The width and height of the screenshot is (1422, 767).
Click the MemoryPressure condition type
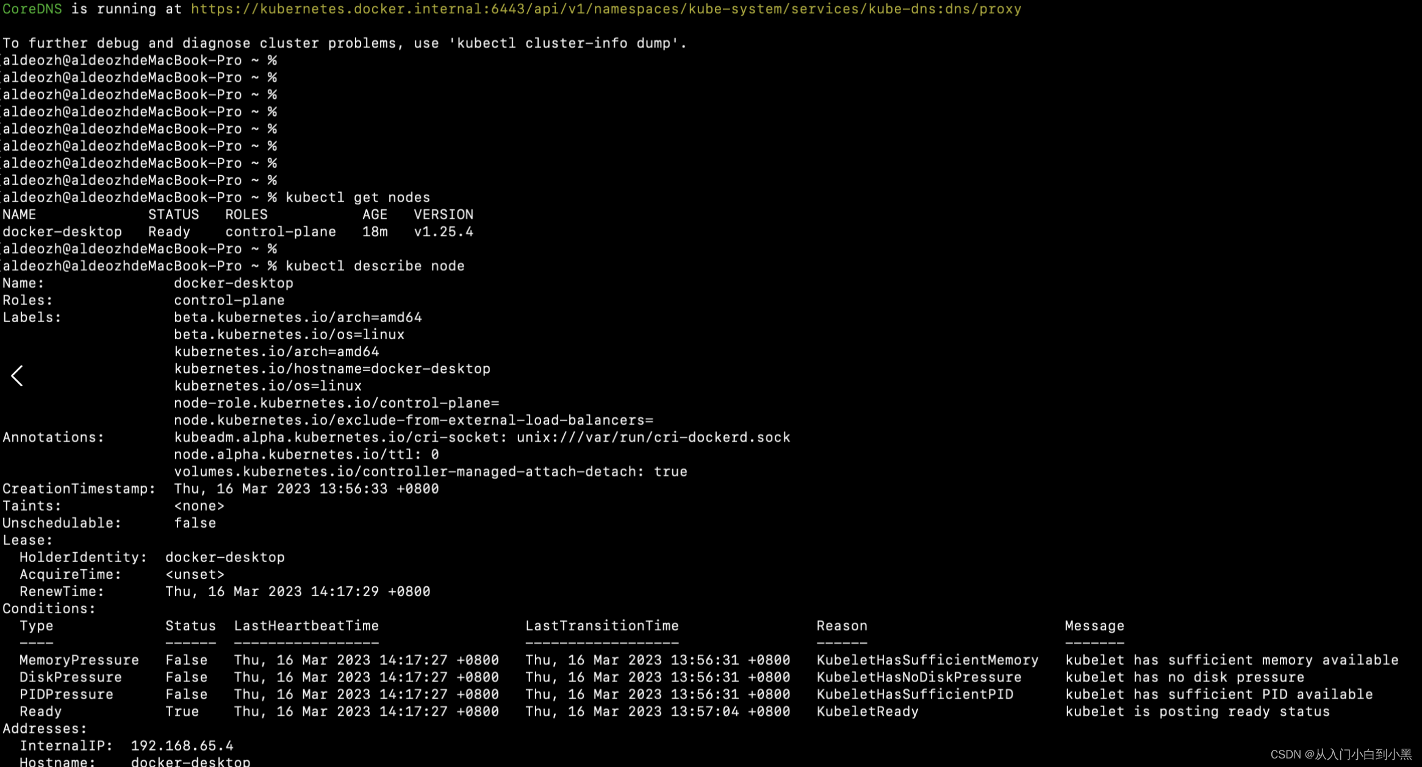click(79, 660)
